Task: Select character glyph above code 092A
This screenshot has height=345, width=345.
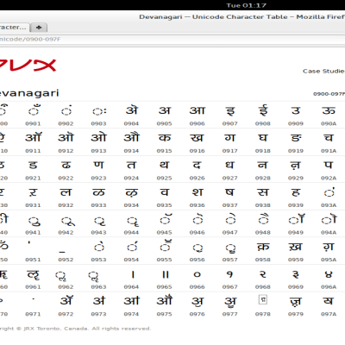Action: click(x=329, y=165)
